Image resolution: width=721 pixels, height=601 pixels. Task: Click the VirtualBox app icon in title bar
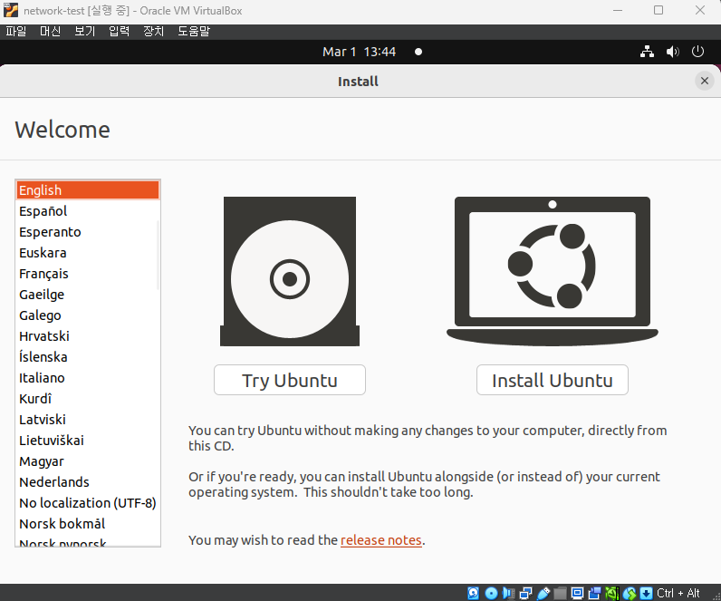[x=11, y=10]
